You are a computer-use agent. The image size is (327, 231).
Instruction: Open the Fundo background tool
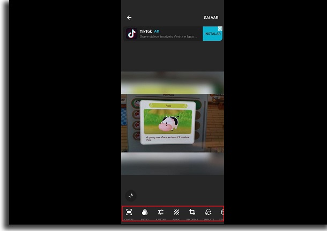[x=176, y=214]
